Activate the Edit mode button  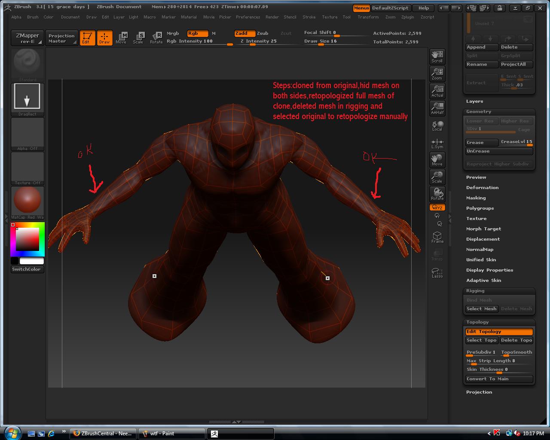(x=88, y=38)
